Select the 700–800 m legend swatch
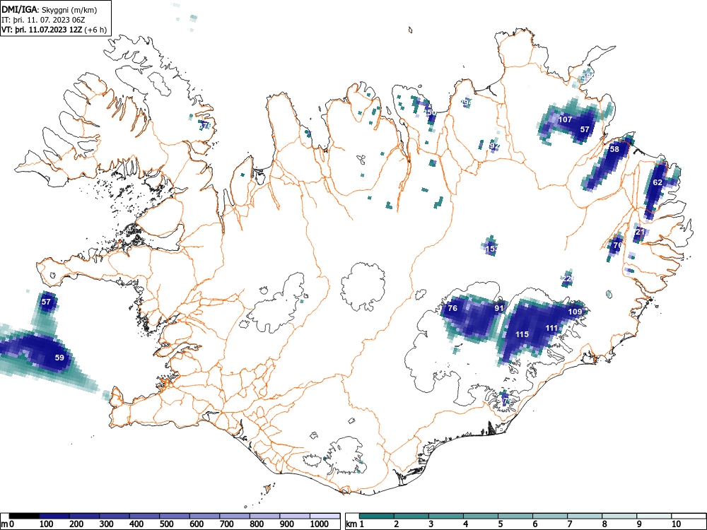 [x=235, y=516]
